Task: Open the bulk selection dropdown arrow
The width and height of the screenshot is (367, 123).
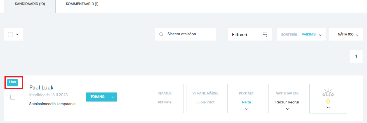Action: (x=17, y=34)
